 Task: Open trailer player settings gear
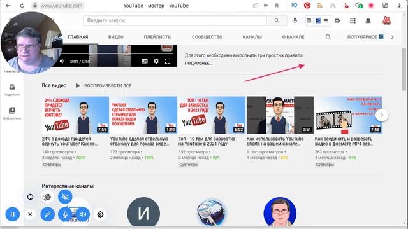[x=156, y=61]
